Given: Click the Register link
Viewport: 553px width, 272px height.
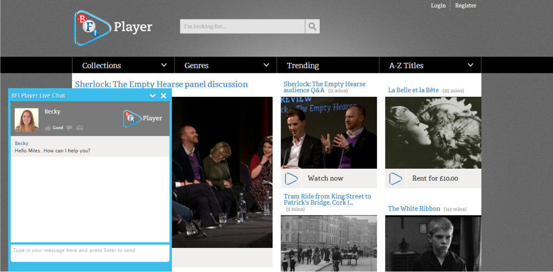Looking at the screenshot, I should point(466,6).
